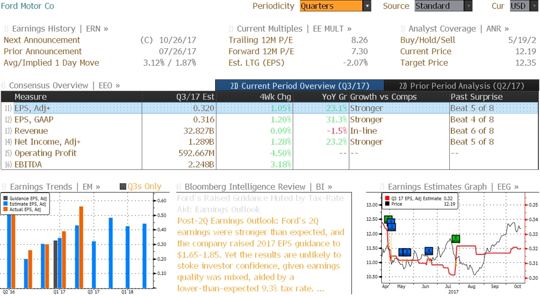The width and height of the screenshot is (540, 296).
Task: Click the gray Guidance EPS legend swatch
Action: [x=5, y=199]
